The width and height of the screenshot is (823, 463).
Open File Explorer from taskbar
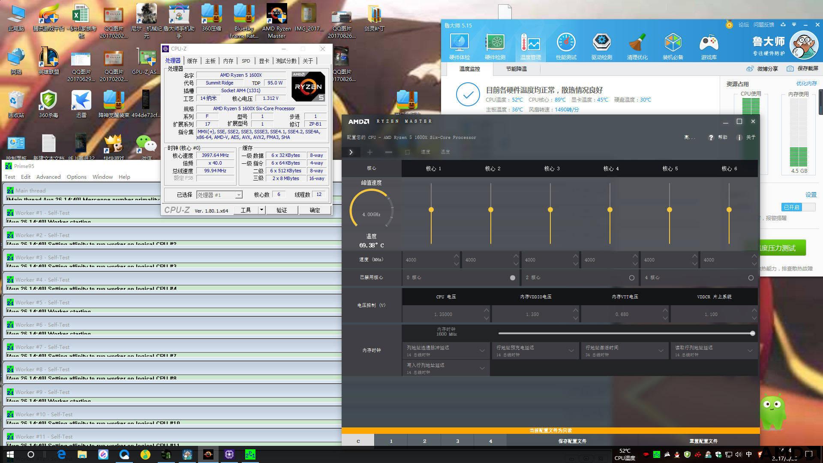click(x=82, y=454)
